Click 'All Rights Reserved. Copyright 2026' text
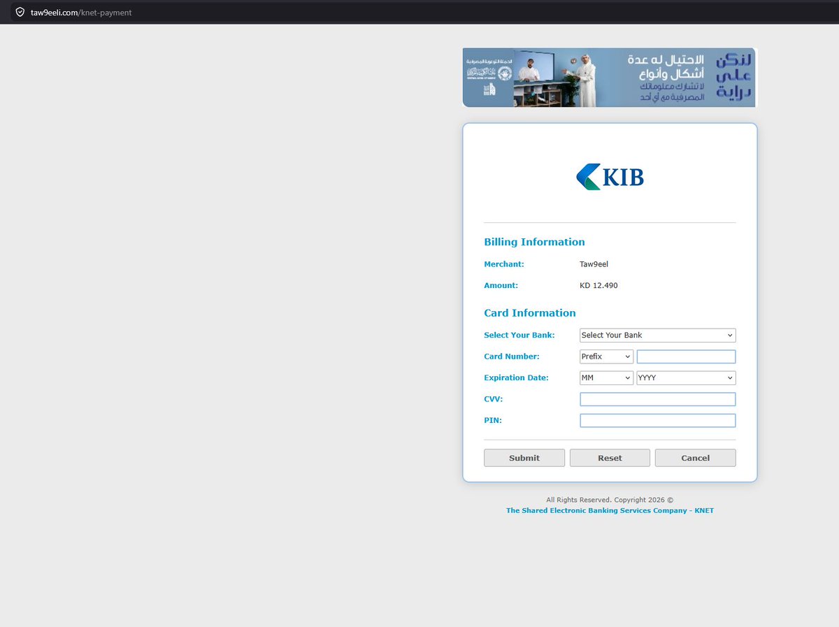Image resolution: width=839 pixels, height=627 pixels. click(610, 500)
